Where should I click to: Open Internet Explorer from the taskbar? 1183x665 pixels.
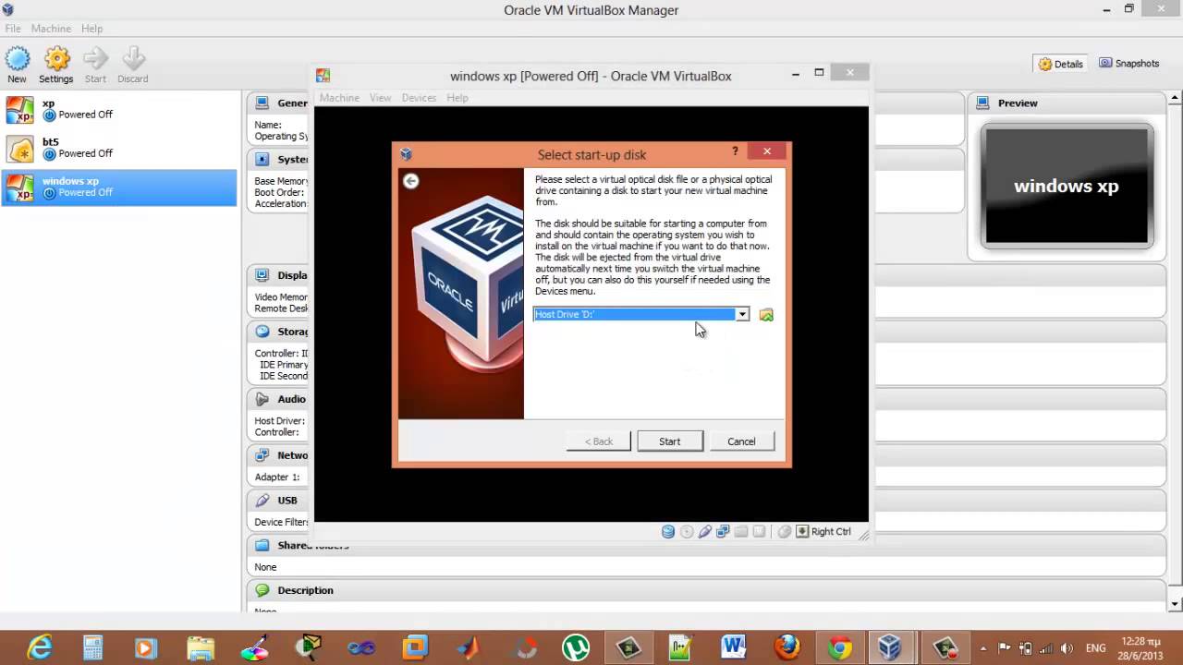pos(40,647)
